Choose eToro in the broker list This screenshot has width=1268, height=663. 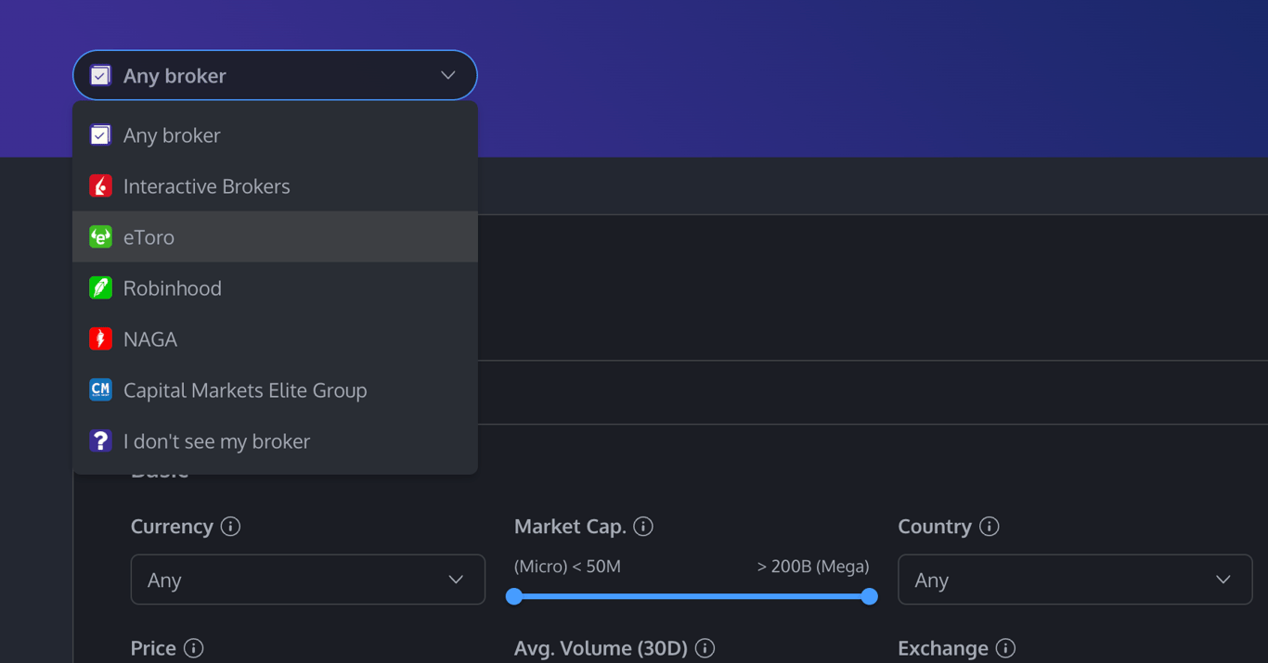click(x=275, y=237)
